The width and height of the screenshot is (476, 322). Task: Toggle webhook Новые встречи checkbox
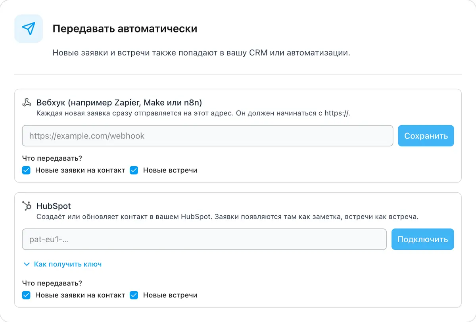[134, 170]
